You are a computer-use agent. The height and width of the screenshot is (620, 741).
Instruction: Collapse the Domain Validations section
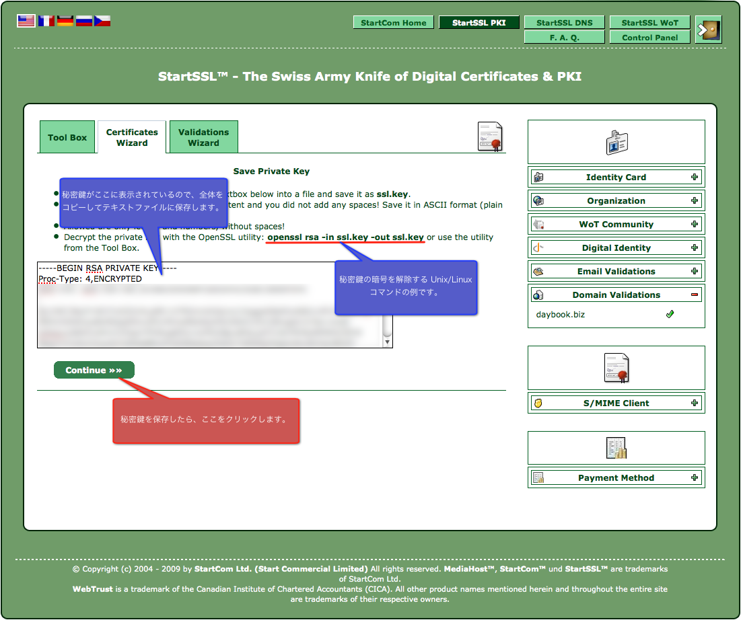pyautogui.click(x=694, y=295)
